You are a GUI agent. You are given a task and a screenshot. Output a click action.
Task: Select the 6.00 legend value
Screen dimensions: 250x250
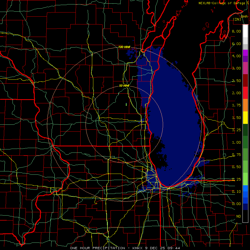(236, 44)
